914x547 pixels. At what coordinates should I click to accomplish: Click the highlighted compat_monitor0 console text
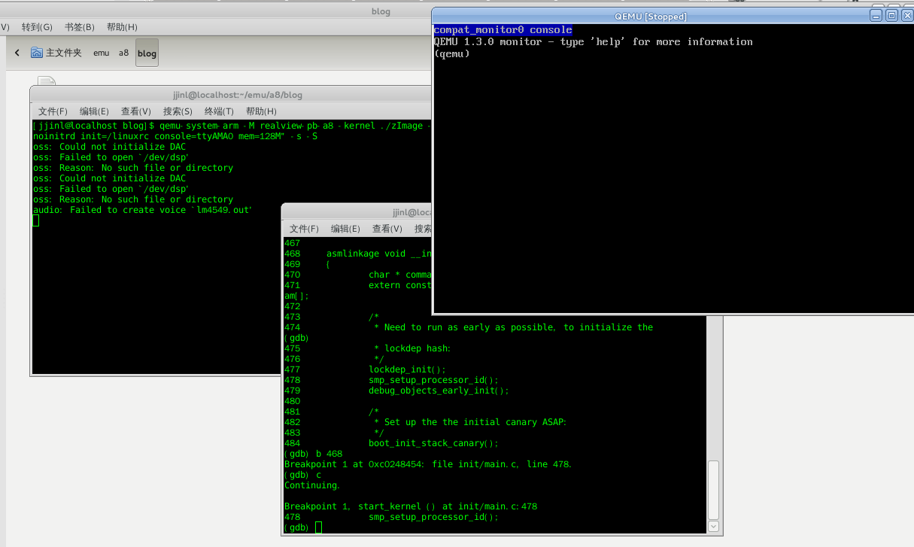click(503, 30)
